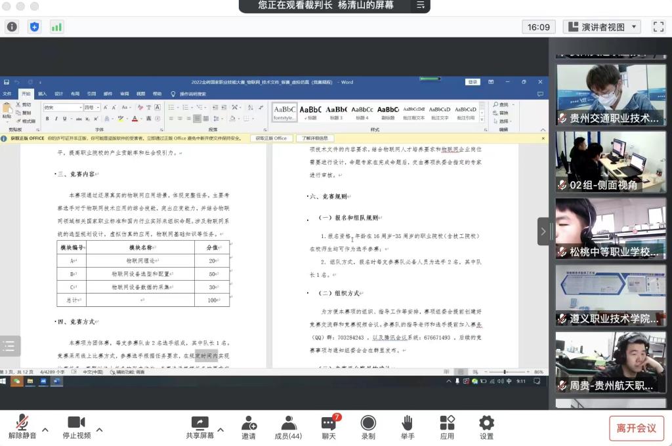Select the 贵州交通职业技术 video thumbnail
The width and height of the screenshot is (672, 446).
pyautogui.click(x=611, y=94)
